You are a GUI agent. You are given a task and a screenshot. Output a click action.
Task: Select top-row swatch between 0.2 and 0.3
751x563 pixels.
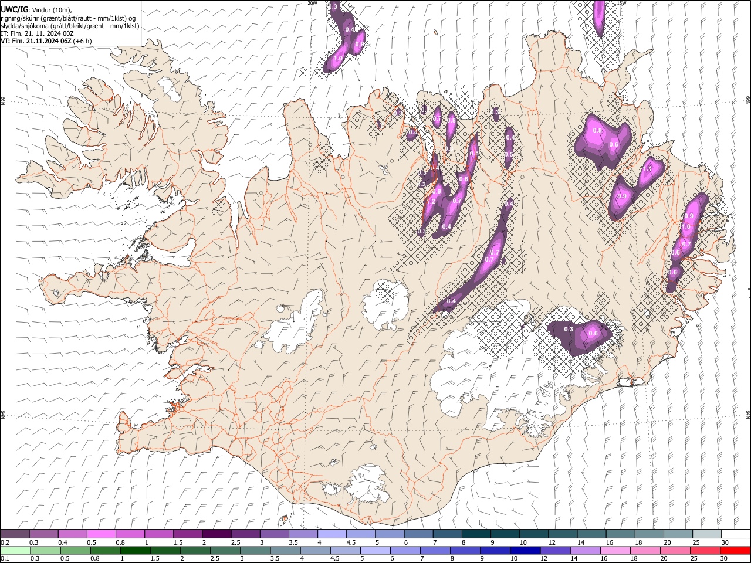(15, 534)
